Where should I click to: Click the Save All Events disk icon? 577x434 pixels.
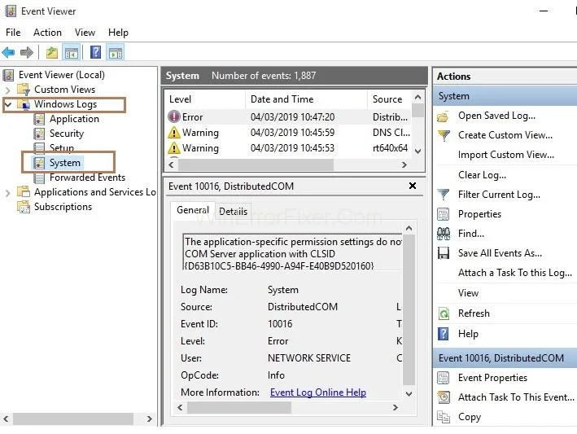(444, 253)
